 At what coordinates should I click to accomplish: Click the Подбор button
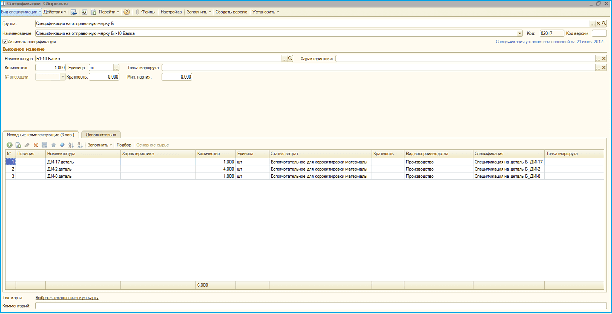[124, 145]
